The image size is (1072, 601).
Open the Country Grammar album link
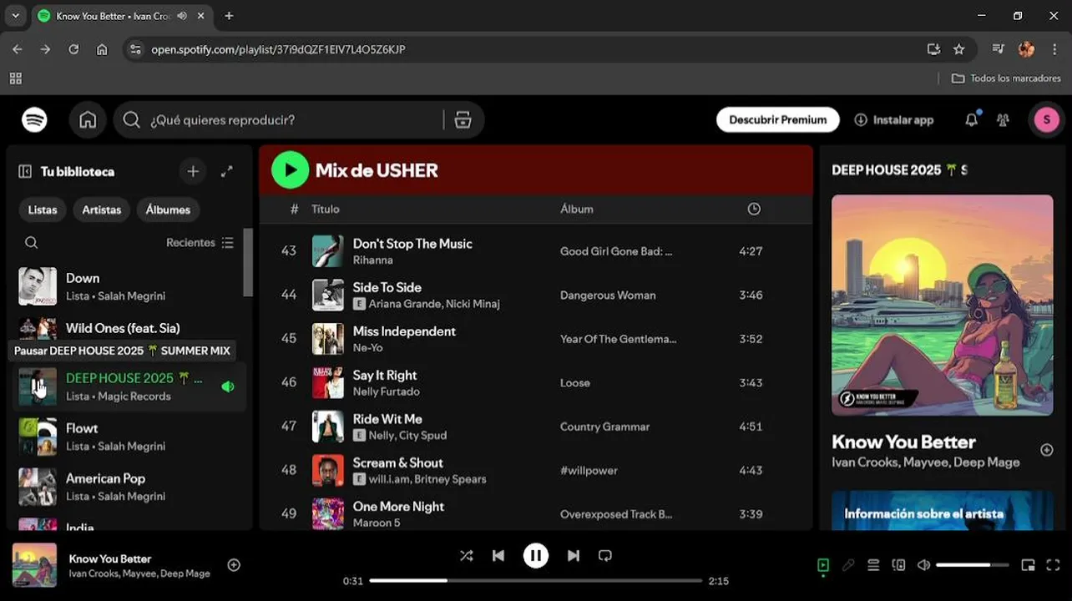point(604,427)
